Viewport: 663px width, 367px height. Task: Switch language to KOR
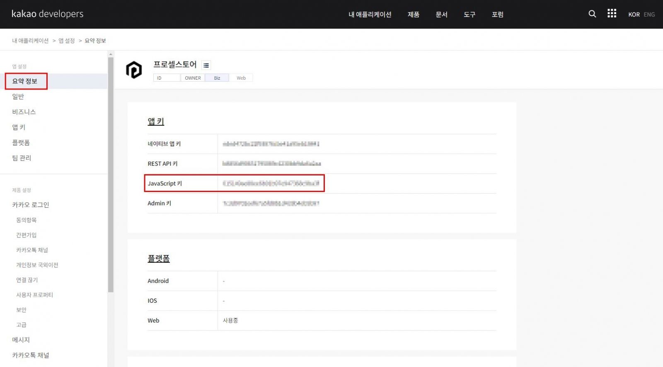pyautogui.click(x=634, y=15)
